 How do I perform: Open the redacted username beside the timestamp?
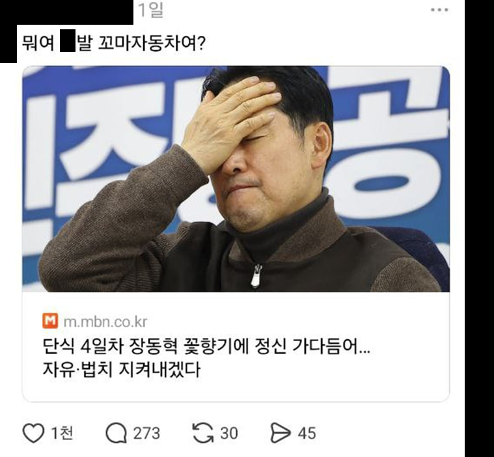point(67,12)
